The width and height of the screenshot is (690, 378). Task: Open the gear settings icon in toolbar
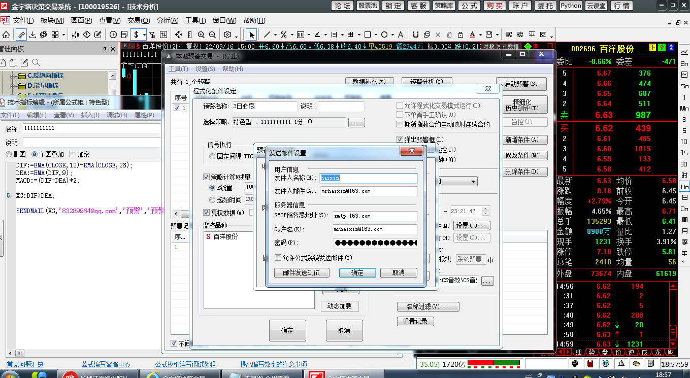(227, 35)
